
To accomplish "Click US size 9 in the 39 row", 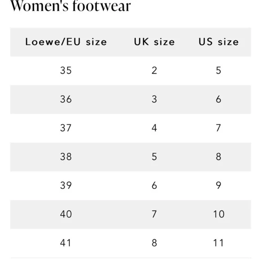I will [219, 185].
